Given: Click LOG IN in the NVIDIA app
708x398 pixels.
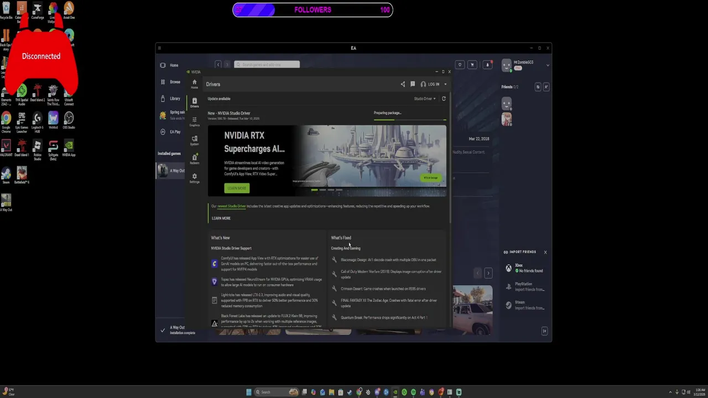Looking at the screenshot, I should [x=430, y=84].
